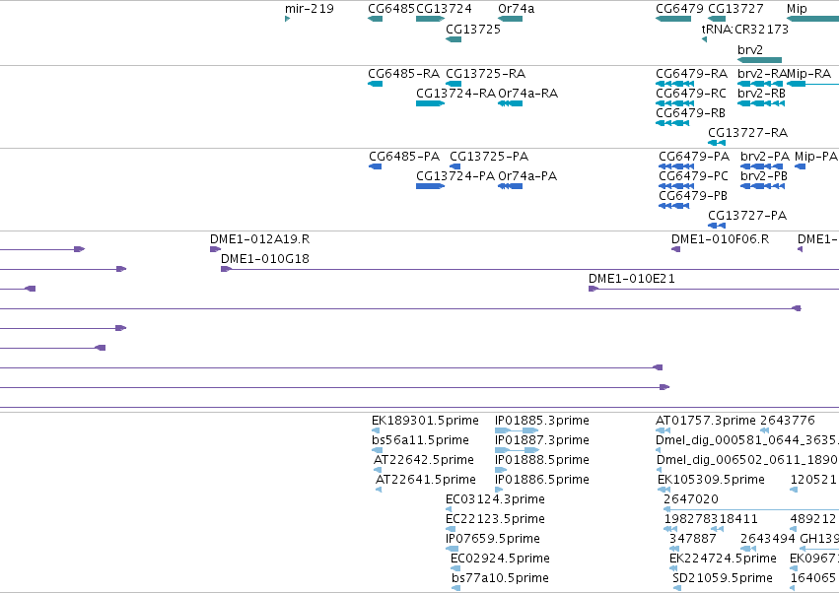The image size is (839, 593).
Task: Select the CG13727-PA protein glyph
Action: [x=717, y=226]
